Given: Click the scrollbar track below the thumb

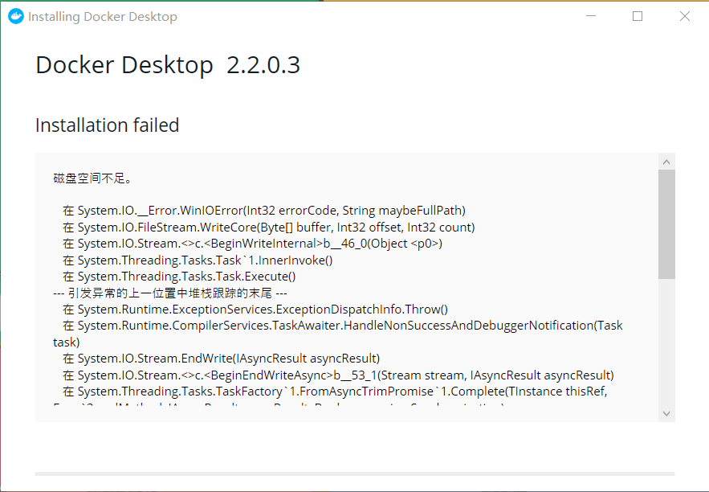Looking at the screenshot, I should pos(666,342).
